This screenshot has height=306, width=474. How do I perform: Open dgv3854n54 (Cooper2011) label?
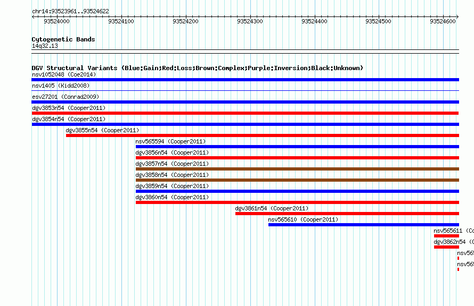coord(69,119)
